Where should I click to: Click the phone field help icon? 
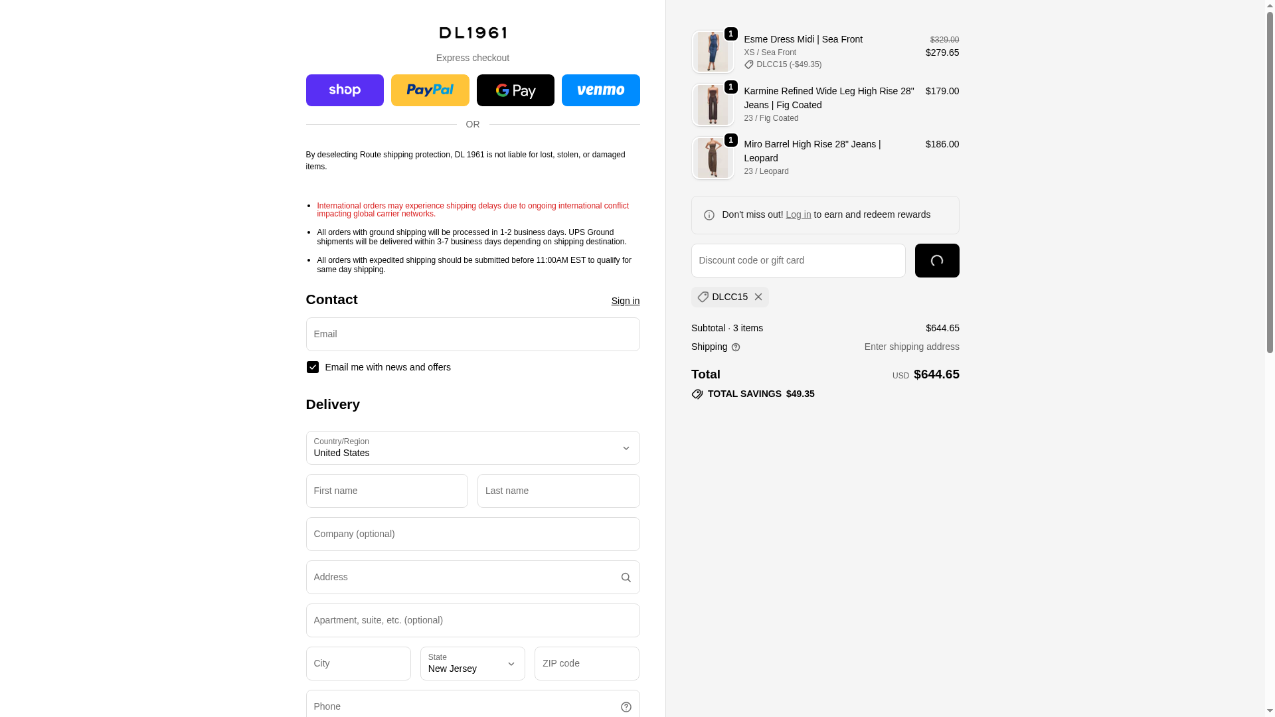point(626,707)
